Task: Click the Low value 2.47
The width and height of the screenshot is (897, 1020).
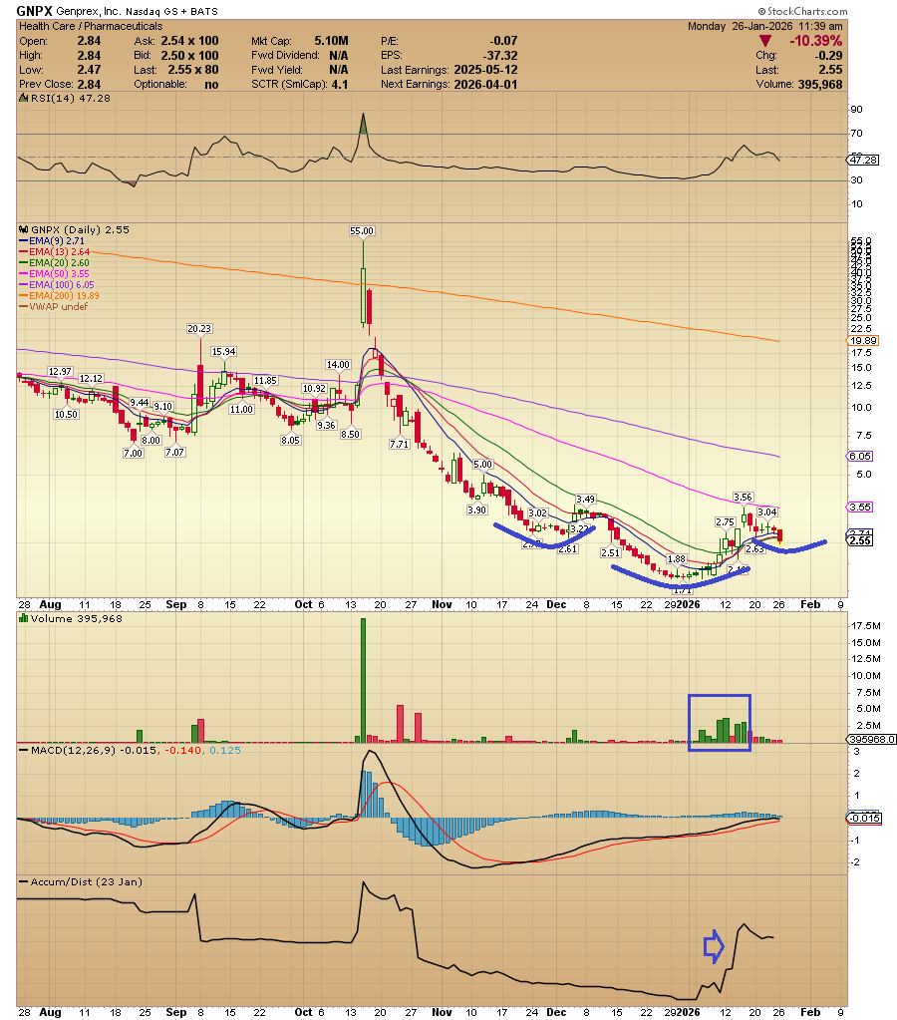Action: 89,70
